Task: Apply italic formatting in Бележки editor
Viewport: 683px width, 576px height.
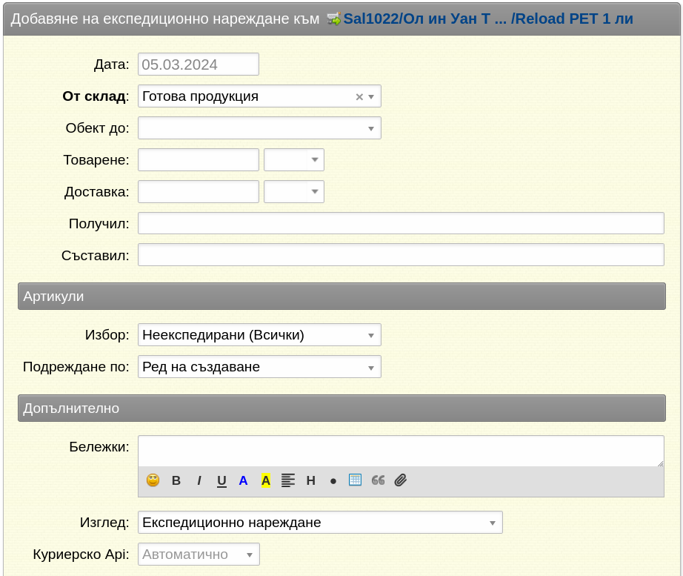Action: coord(199,480)
